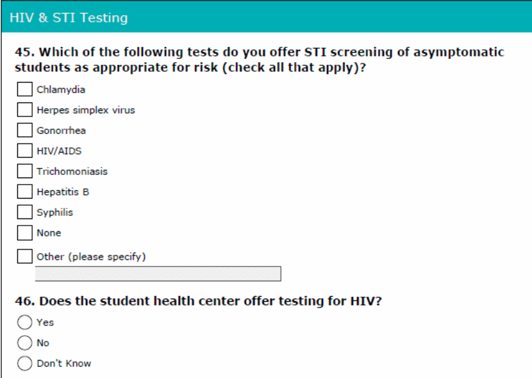This screenshot has width=532, height=378.
Task: Check the None checkbox
Action: click(x=24, y=233)
